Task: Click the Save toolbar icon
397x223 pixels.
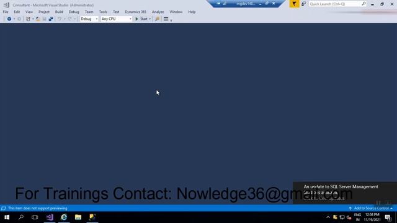Action: point(44,19)
